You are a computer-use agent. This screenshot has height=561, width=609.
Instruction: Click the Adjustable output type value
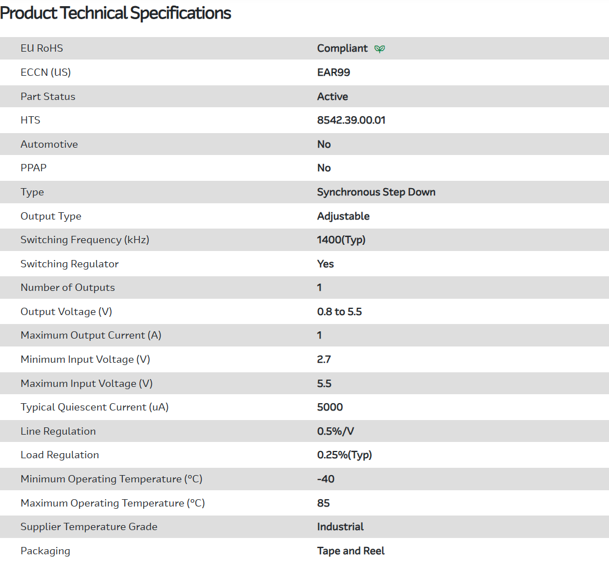point(343,216)
